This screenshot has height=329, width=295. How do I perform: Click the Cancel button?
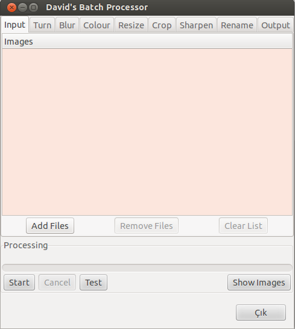coord(57,283)
